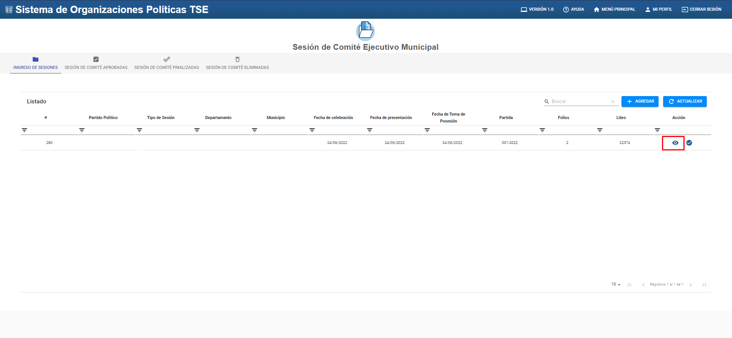Click Cerrar Sesión to log out
732x338 pixels.
point(701,9)
